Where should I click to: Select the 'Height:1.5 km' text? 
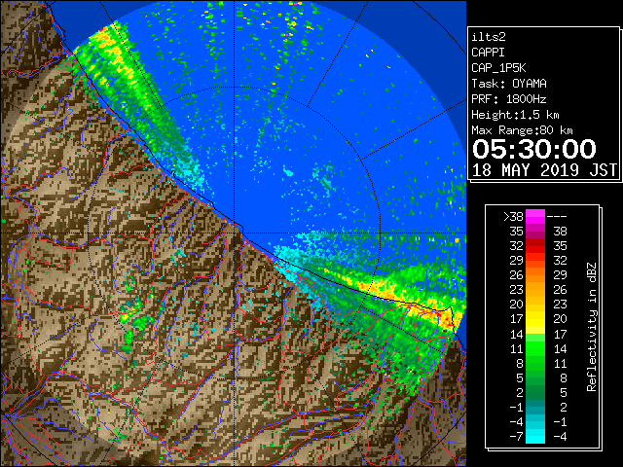point(515,115)
